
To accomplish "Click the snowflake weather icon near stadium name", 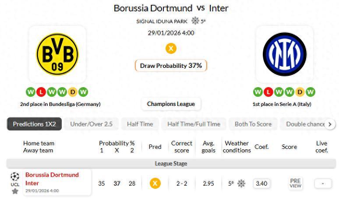I will pos(195,21).
